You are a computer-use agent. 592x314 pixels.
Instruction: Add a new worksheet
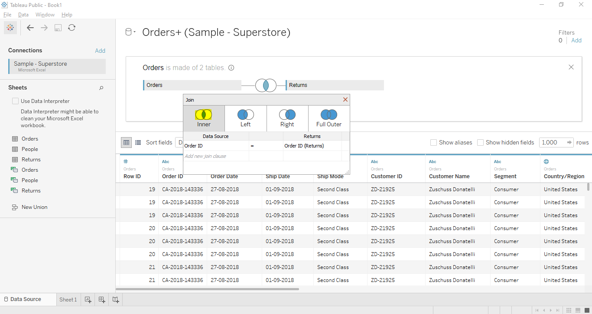pos(88,299)
